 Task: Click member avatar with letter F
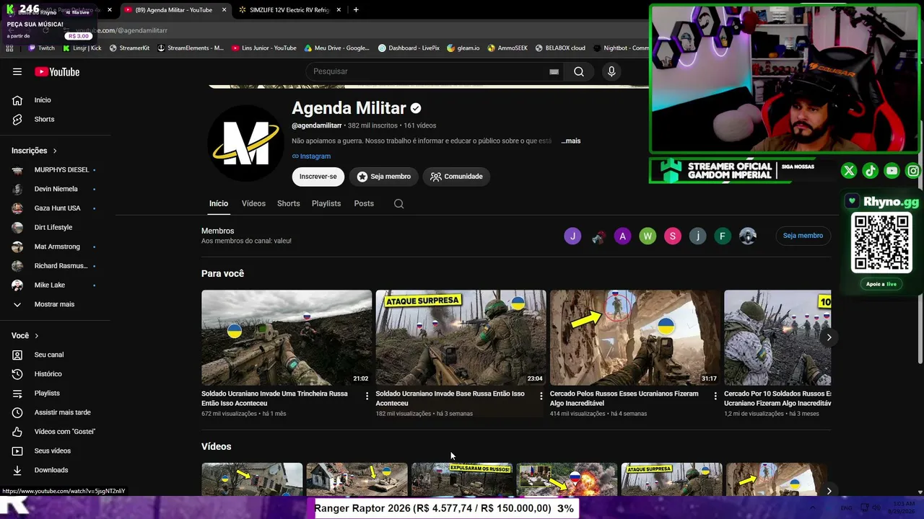(723, 236)
